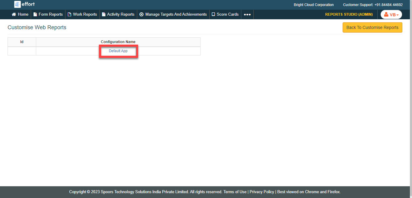Open Privacy Policy in footer
The width and height of the screenshot is (412, 198).
coord(262,192)
